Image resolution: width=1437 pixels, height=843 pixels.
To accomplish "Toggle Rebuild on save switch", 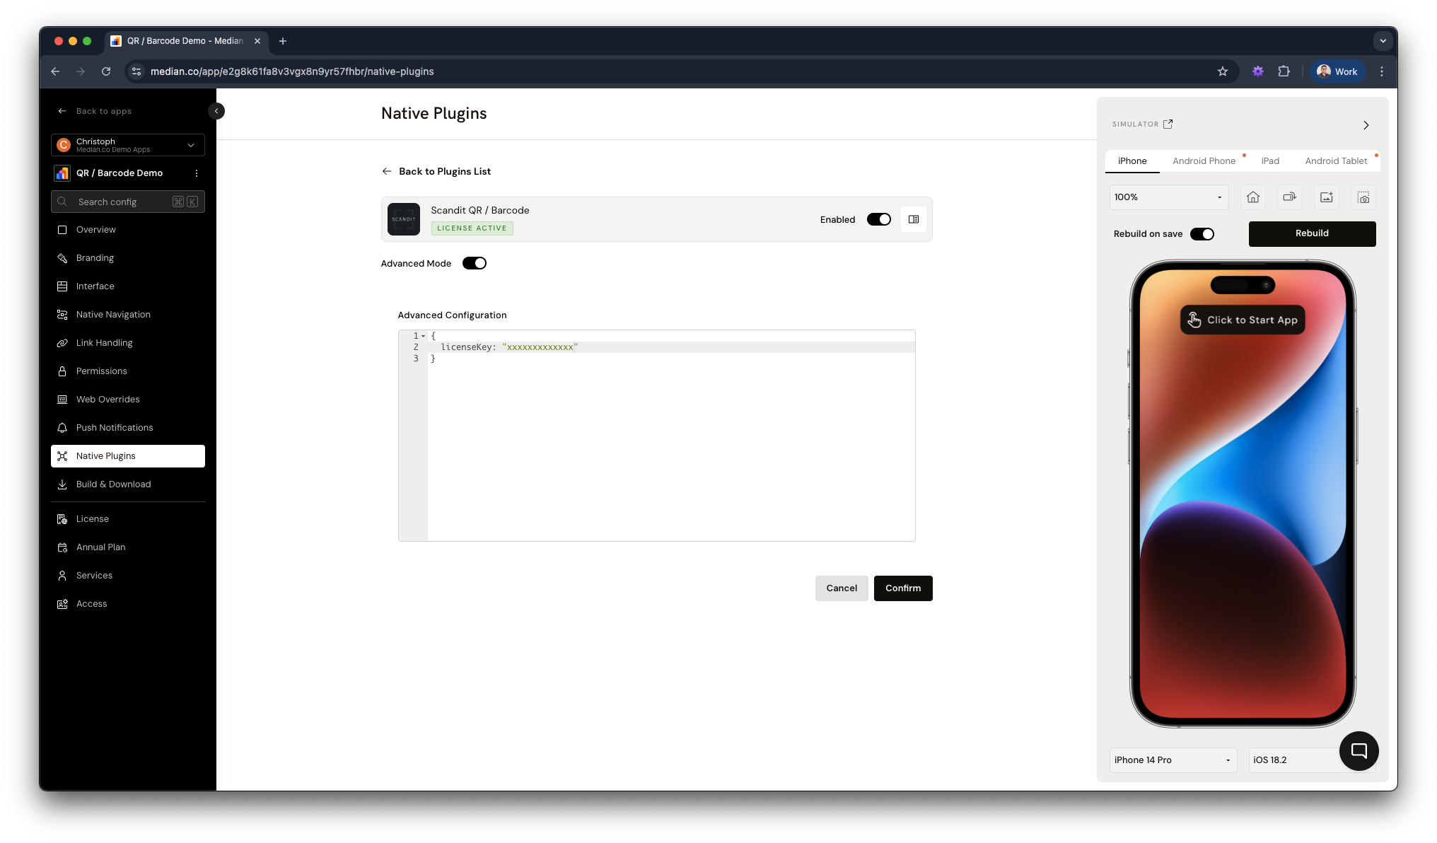I will pyautogui.click(x=1202, y=234).
